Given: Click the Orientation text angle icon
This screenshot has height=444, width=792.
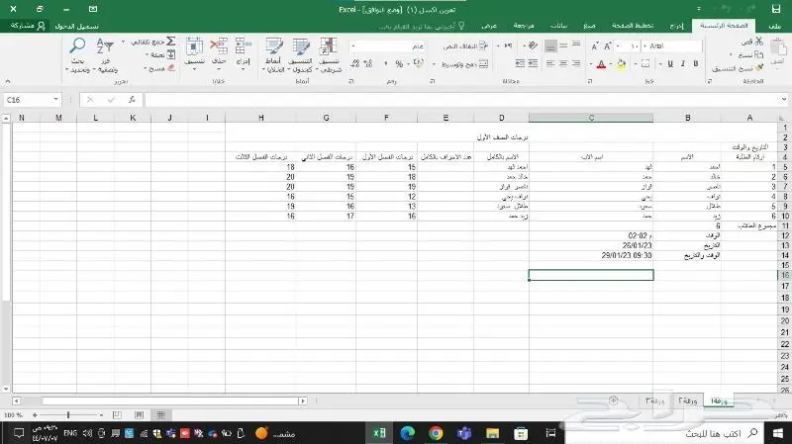Looking at the screenshot, I should click(x=533, y=45).
